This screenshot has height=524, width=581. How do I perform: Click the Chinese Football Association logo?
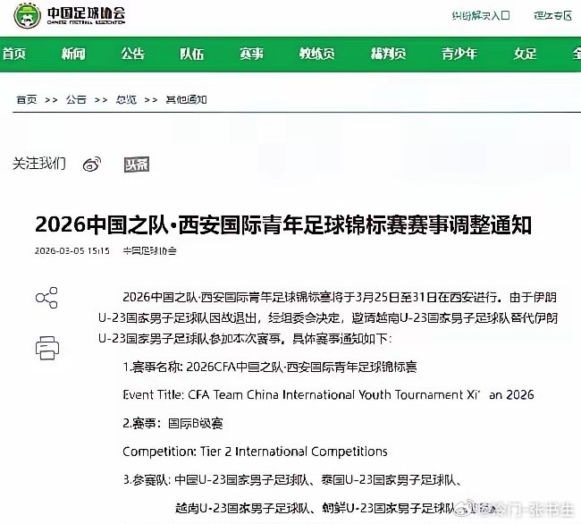coord(70,15)
